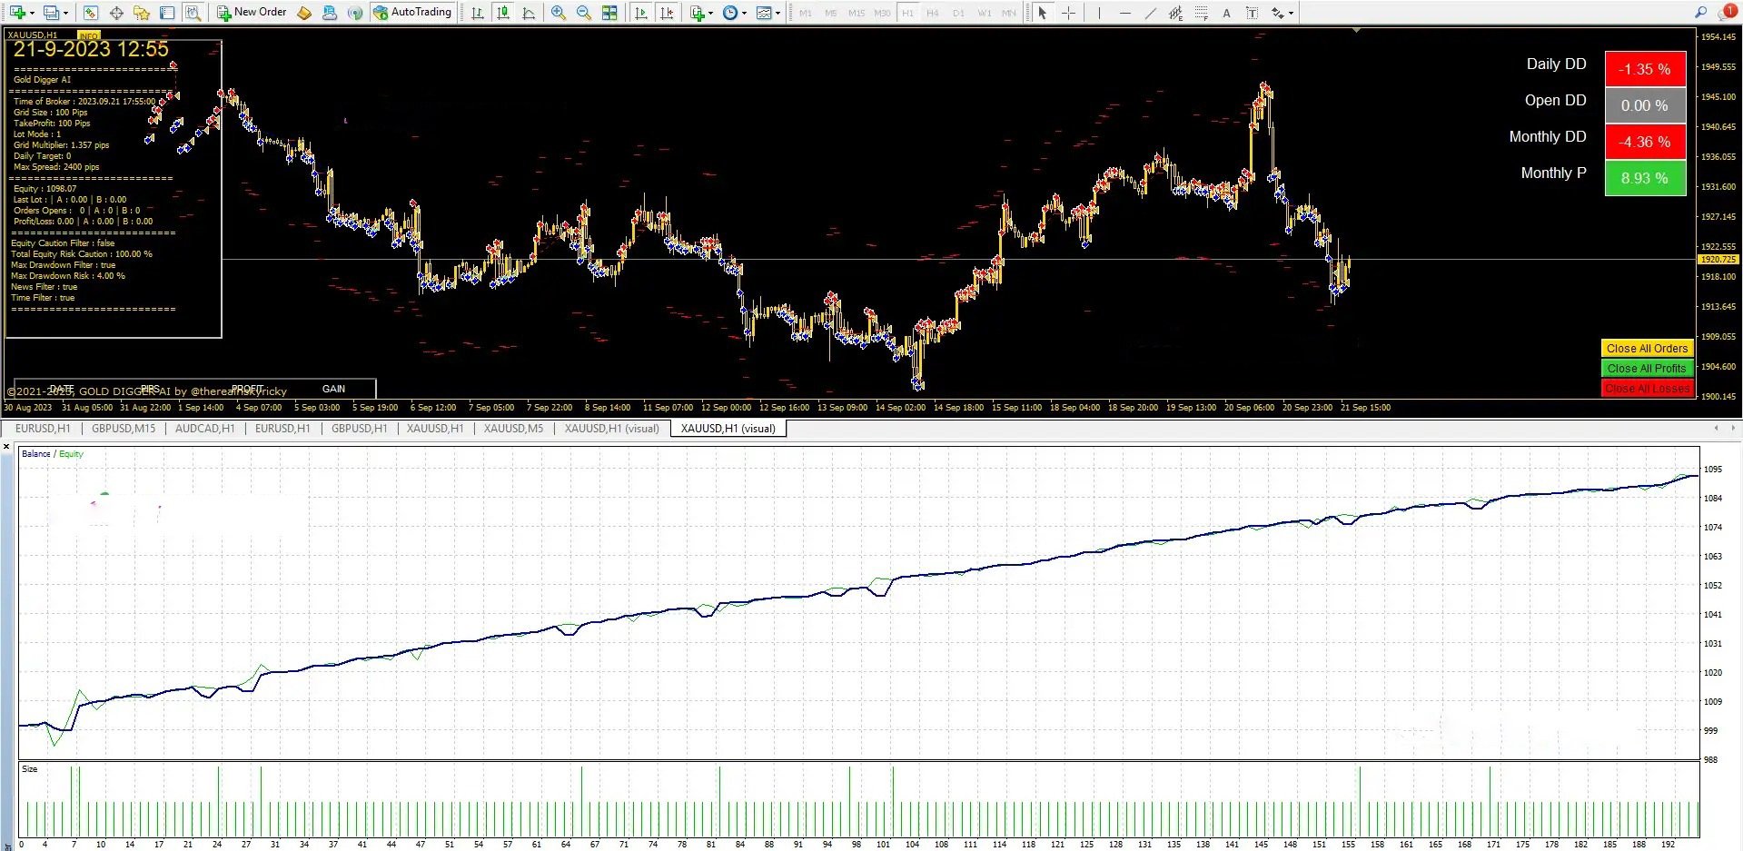Toggle the AutoTrading button
Image resolution: width=1743 pixels, height=851 pixels.
(412, 13)
